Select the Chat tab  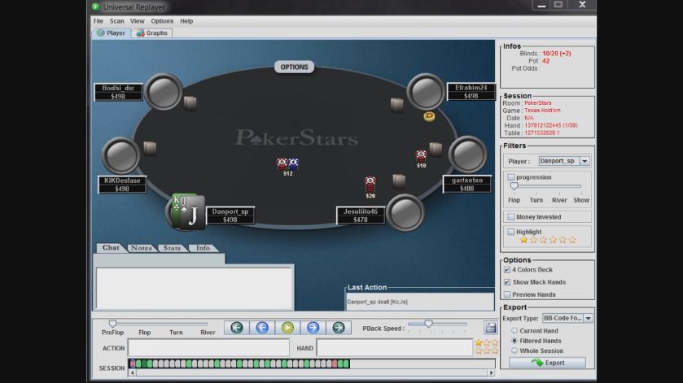click(x=111, y=248)
